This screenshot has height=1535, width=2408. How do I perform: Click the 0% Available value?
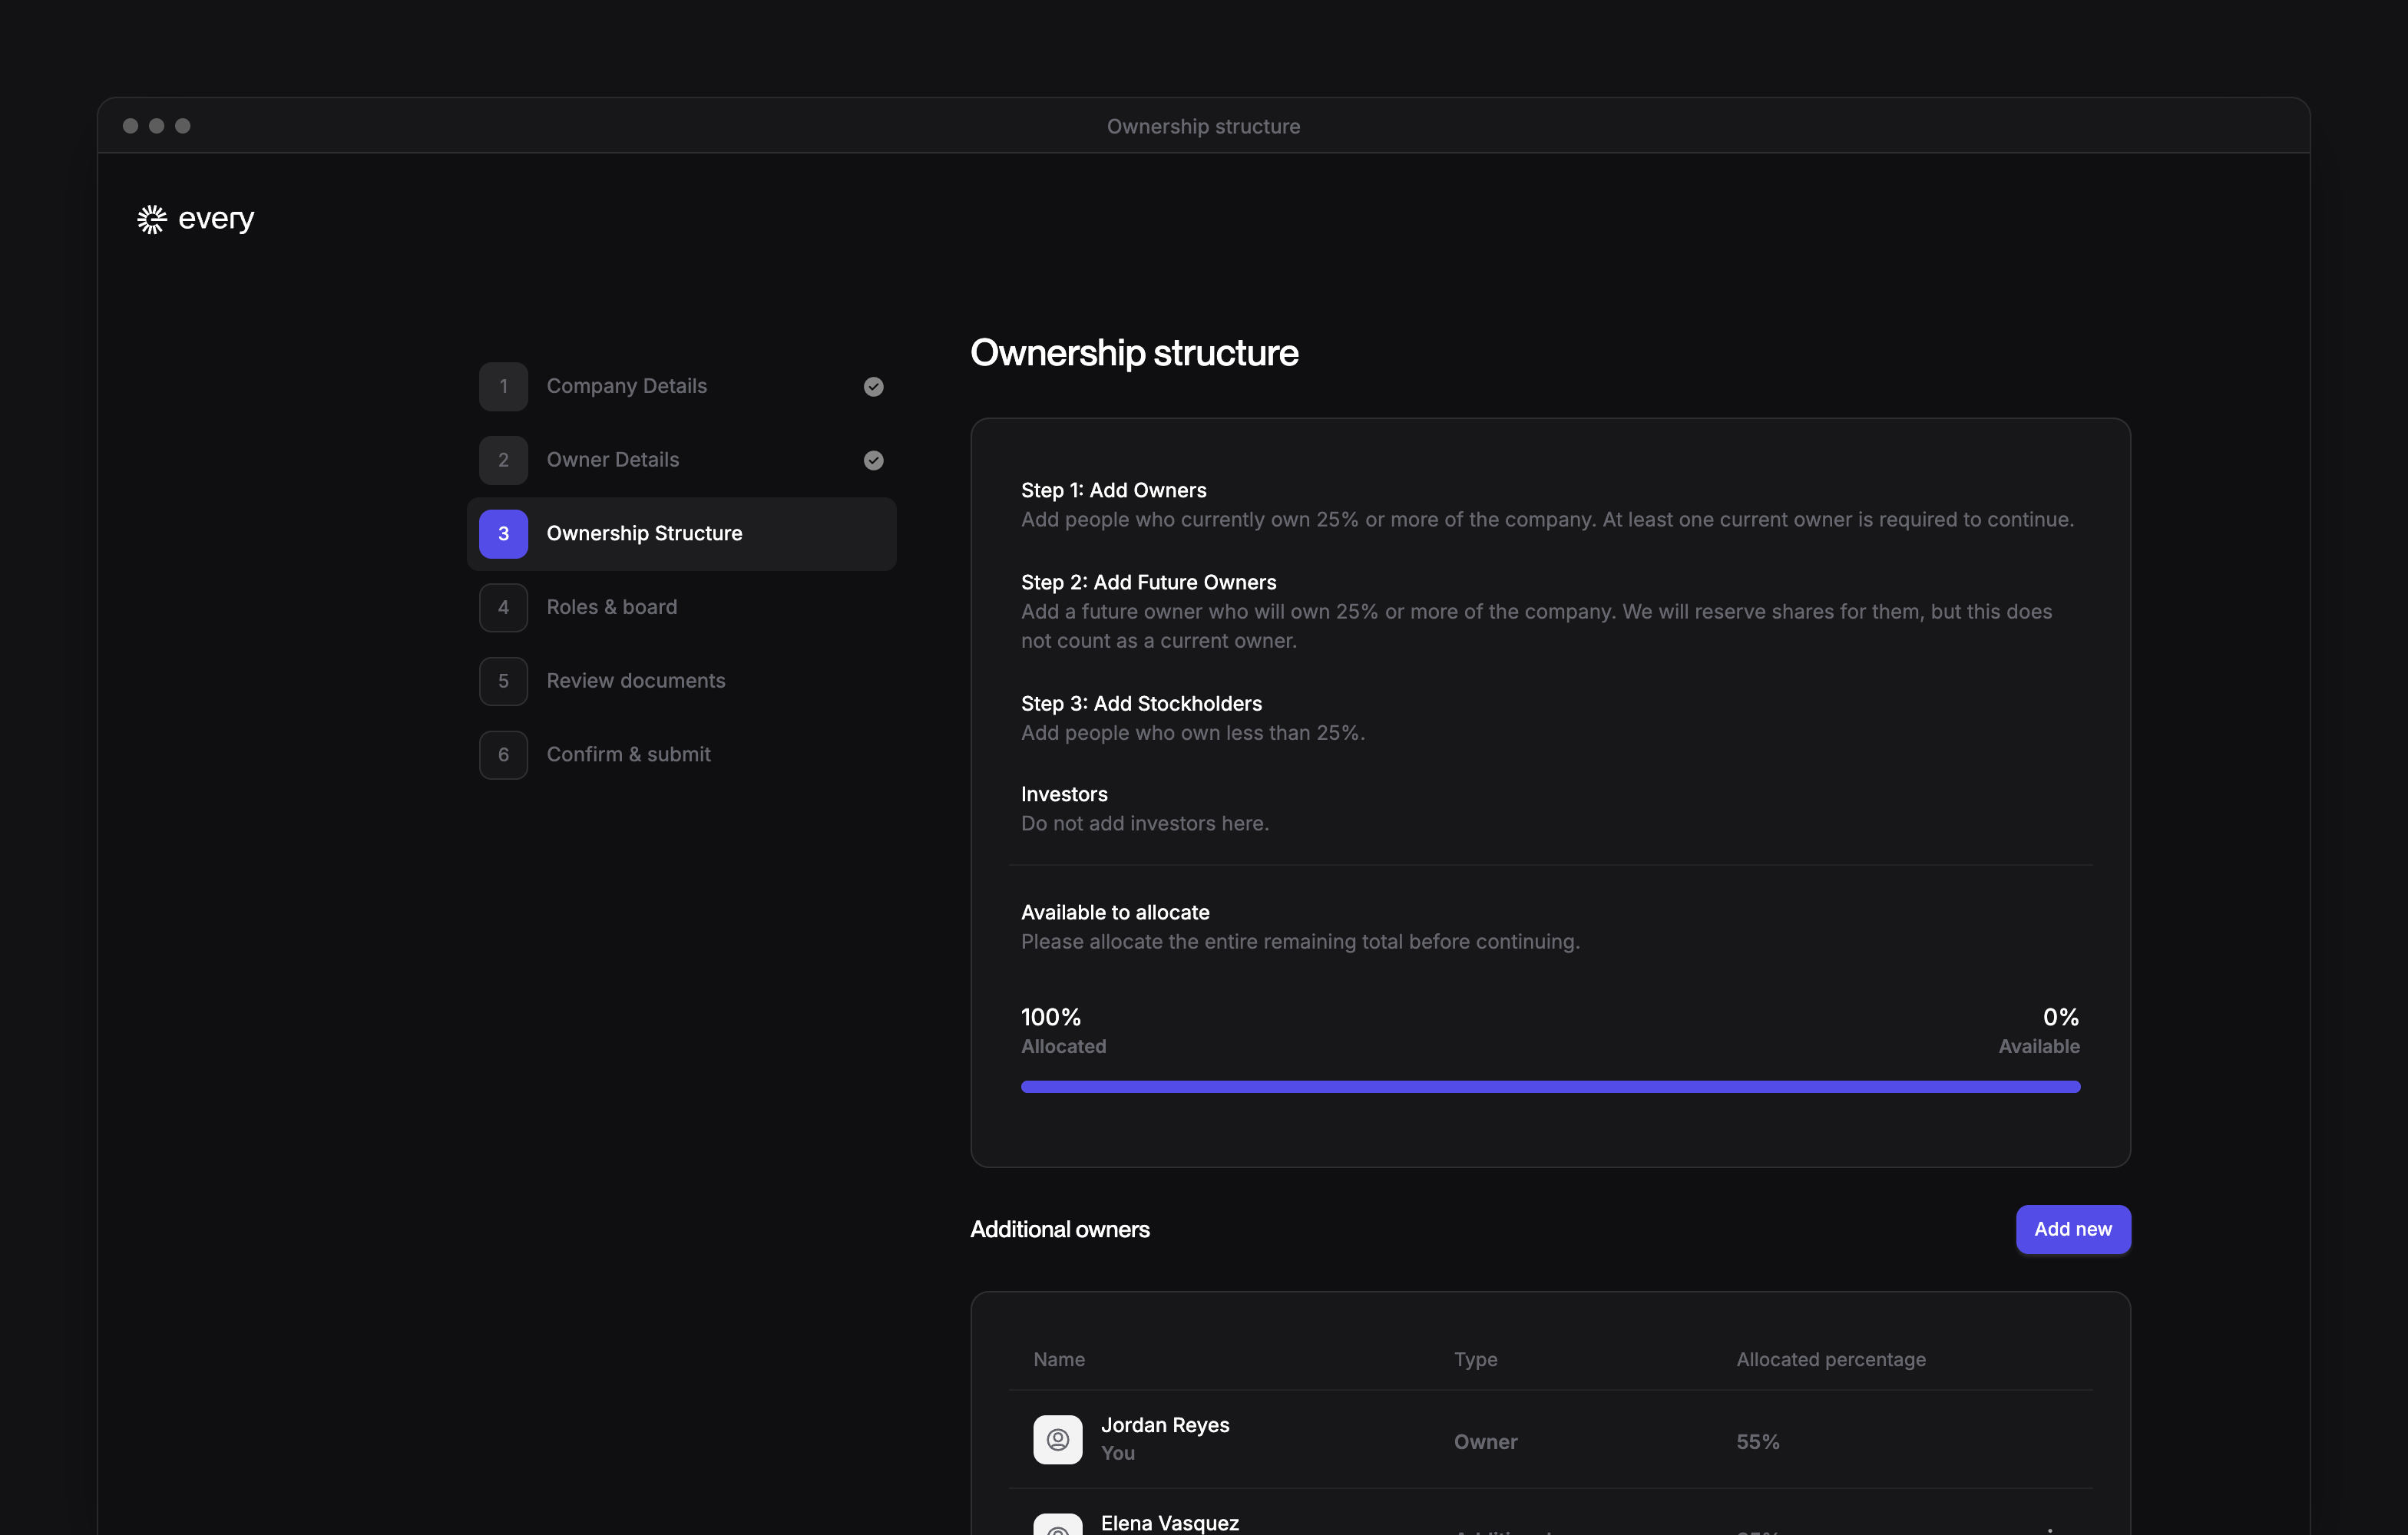[x=2061, y=1018]
